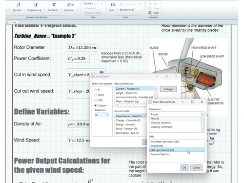Click the Base dimensions horizontal scrollbar
This screenshot has height=183, width=244.
132,105
